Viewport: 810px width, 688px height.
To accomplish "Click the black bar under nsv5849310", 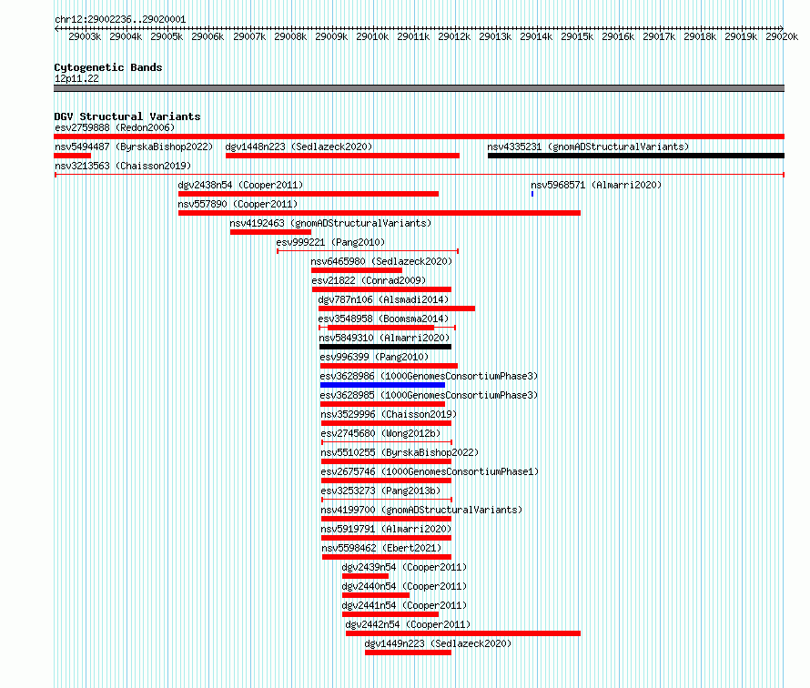I will (385, 347).
